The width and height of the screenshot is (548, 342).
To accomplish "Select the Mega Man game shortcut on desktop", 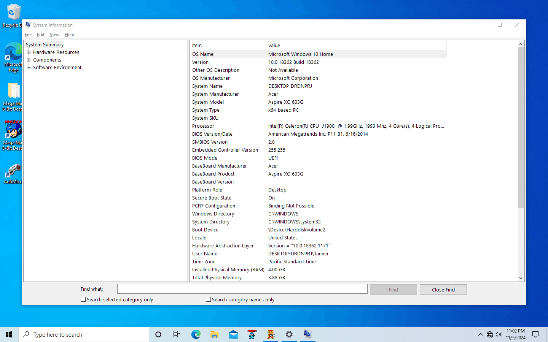I will click(x=13, y=136).
